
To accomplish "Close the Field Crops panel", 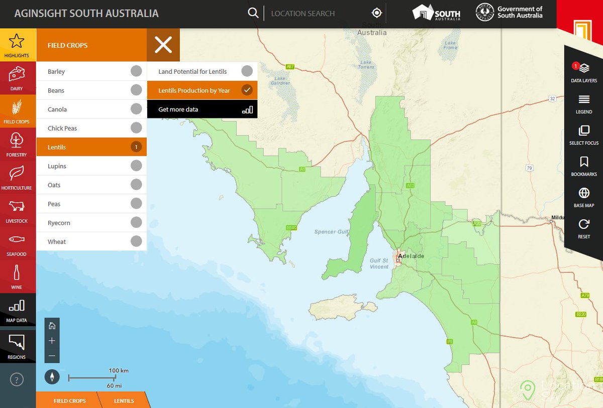I will pyautogui.click(x=163, y=45).
